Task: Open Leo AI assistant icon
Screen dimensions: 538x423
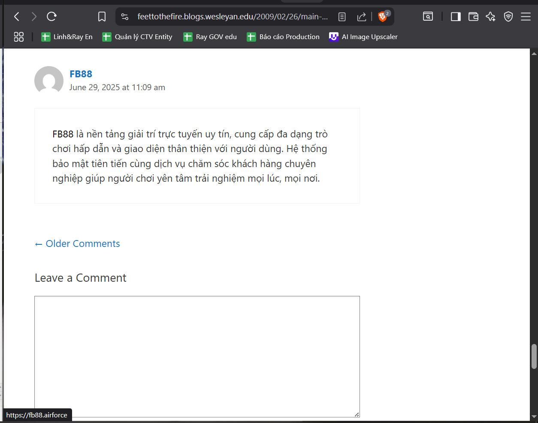Action: (490, 17)
